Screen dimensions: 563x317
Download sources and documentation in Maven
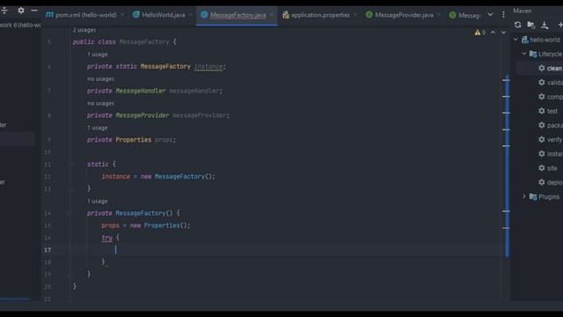click(x=545, y=25)
